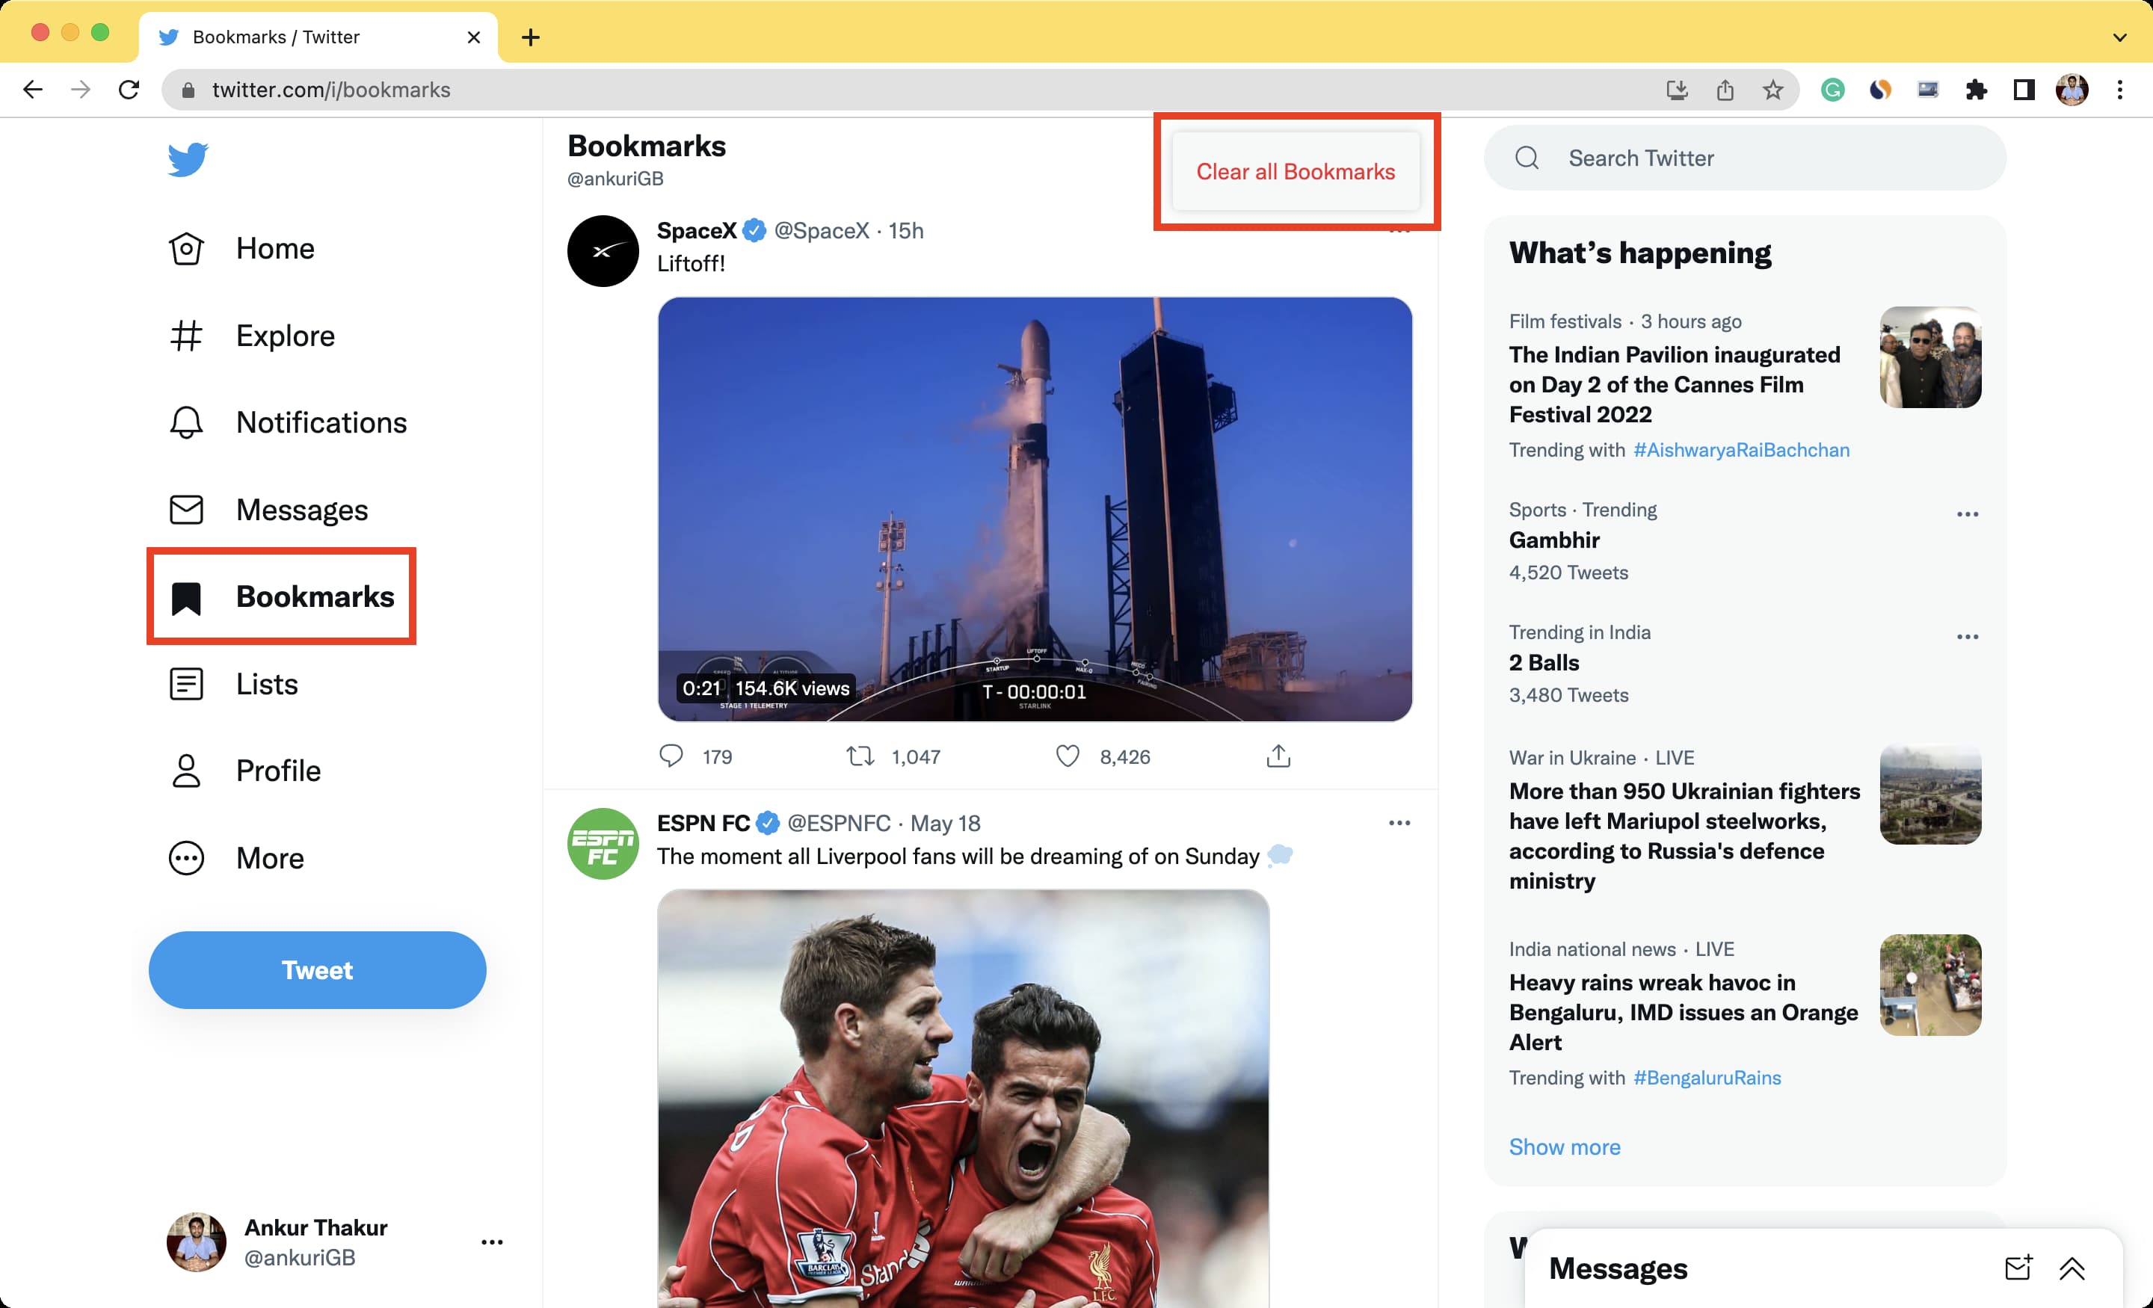Open the Gambhir trending topic
Image resolution: width=2153 pixels, height=1308 pixels.
[1553, 540]
